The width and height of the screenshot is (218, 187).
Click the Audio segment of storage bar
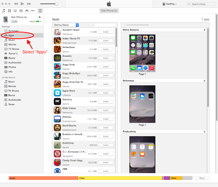[x=44, y=178]
